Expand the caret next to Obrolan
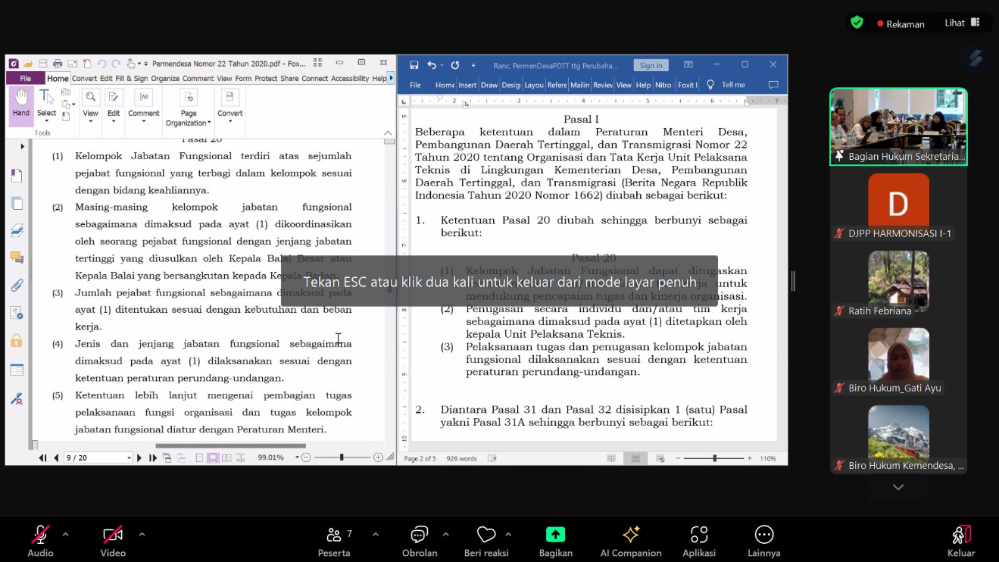This screenshot has width=999, height=562. tap(446, 534)
